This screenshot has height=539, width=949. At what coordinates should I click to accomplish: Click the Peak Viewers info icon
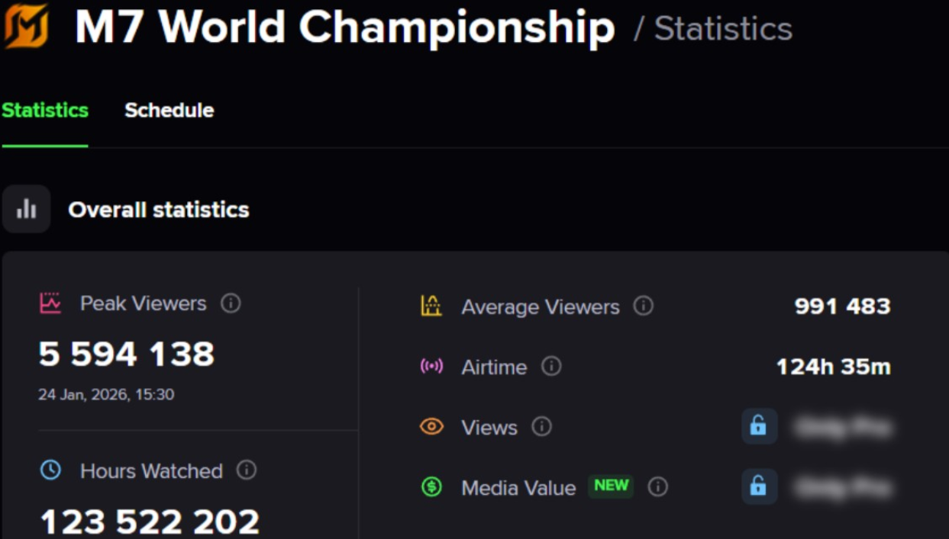click(231, 303)
